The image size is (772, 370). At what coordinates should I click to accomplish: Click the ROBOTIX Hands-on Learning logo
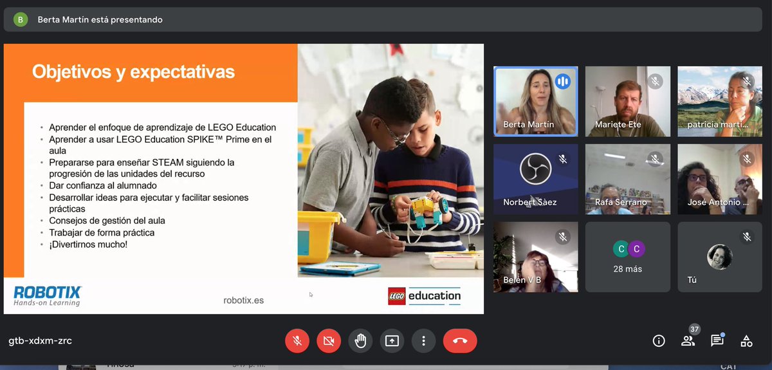click(x=48, y=296)
